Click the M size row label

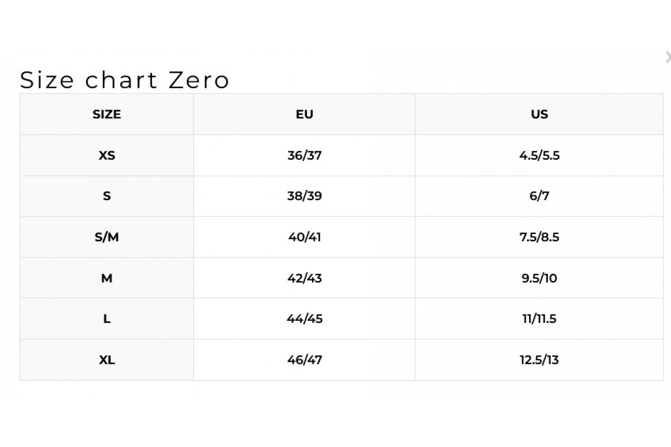click(x=106, y=278)
